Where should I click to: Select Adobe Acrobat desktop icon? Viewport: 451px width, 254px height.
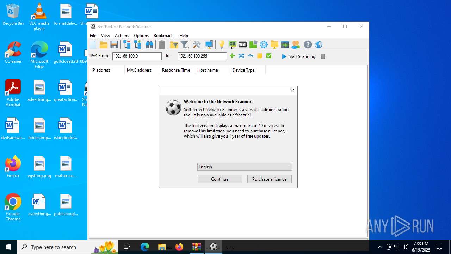(13, 93)
